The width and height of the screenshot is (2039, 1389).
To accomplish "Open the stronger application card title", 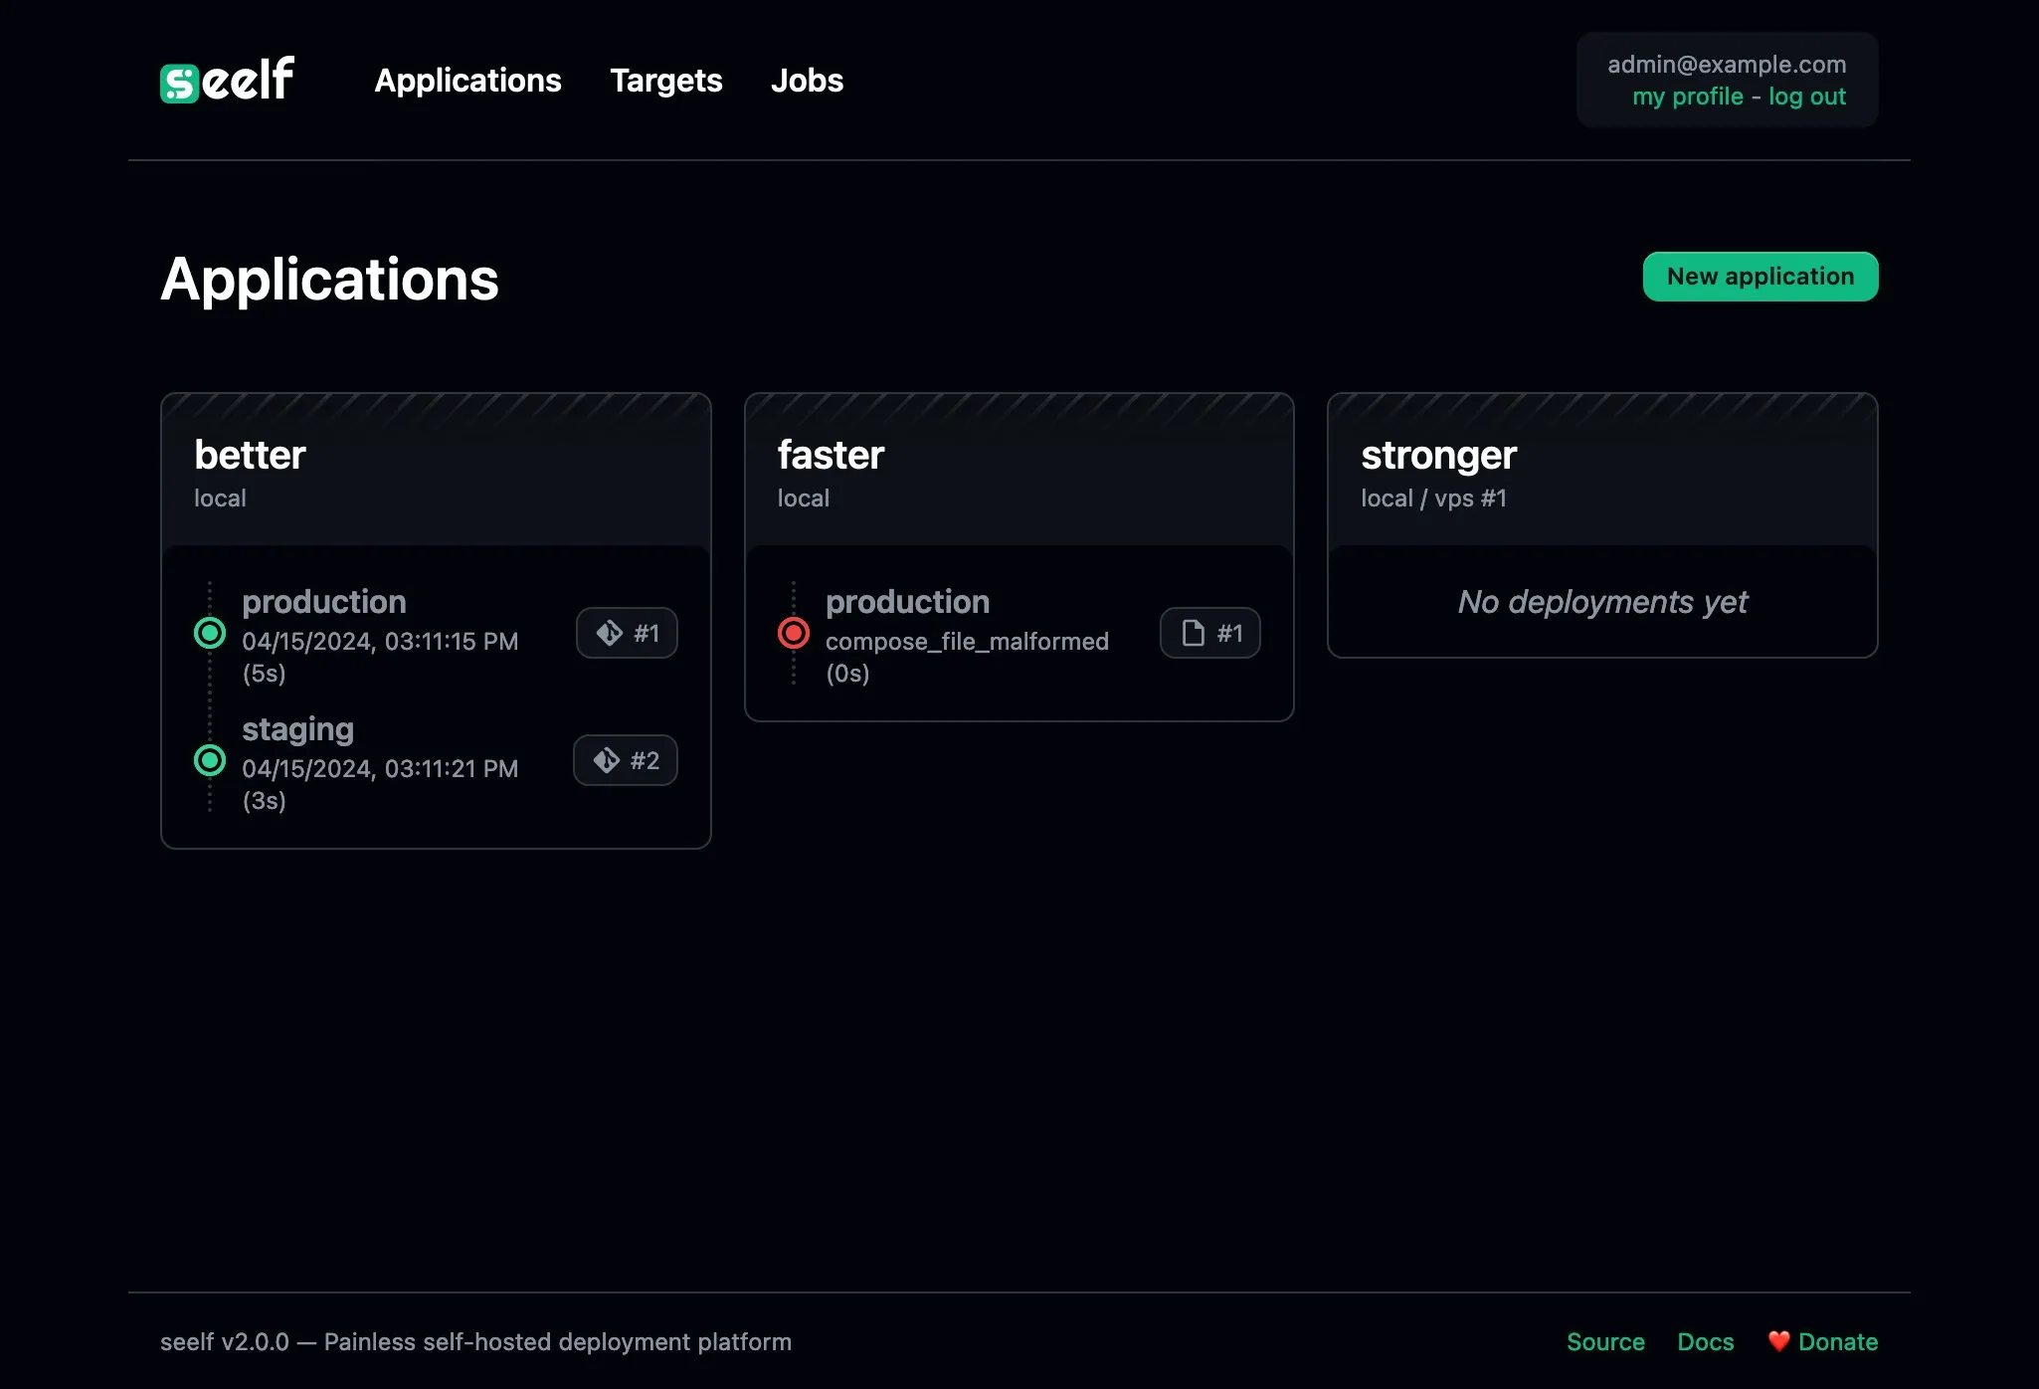I will point(1438,455).
